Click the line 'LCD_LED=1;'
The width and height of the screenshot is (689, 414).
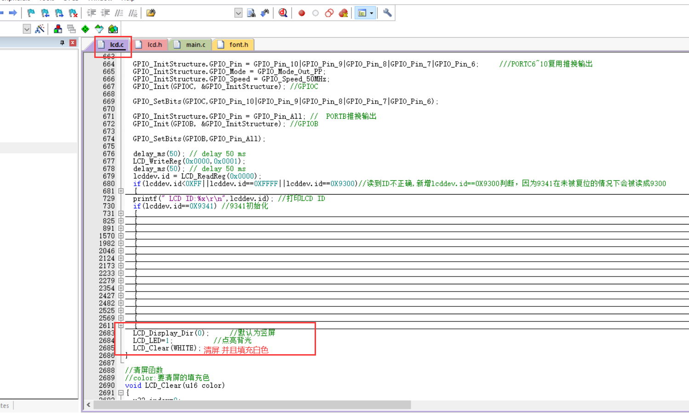coord(153,340)
